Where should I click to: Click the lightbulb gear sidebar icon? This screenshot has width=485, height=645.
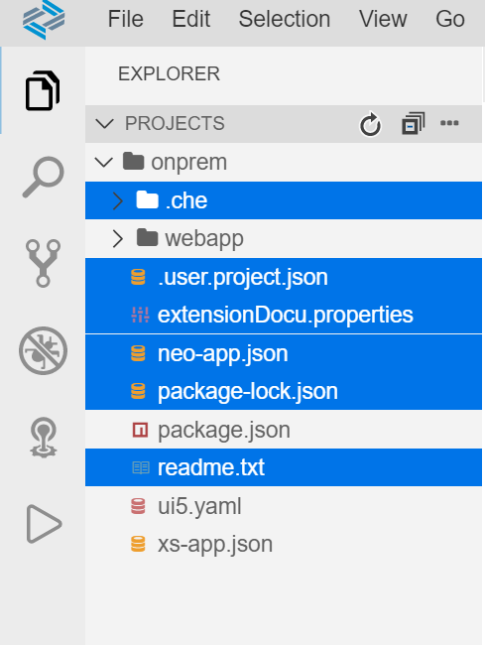tap(43, 438)
